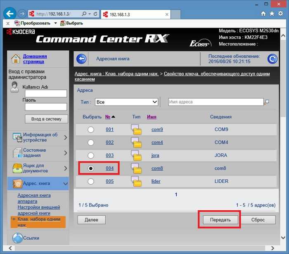
Task: Click the Вход в систему button
Action: (x=46, y=119)
